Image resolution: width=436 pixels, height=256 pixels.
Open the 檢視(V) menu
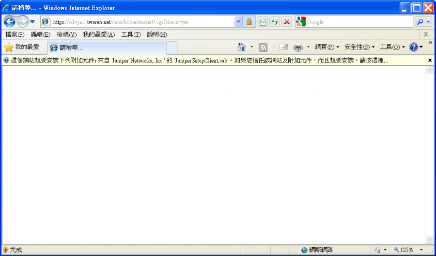(x=66, y=34)
